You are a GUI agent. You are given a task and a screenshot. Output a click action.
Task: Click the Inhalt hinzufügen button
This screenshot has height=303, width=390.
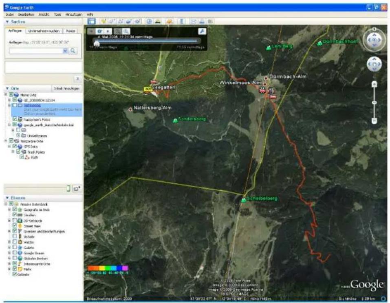[67, 89]
